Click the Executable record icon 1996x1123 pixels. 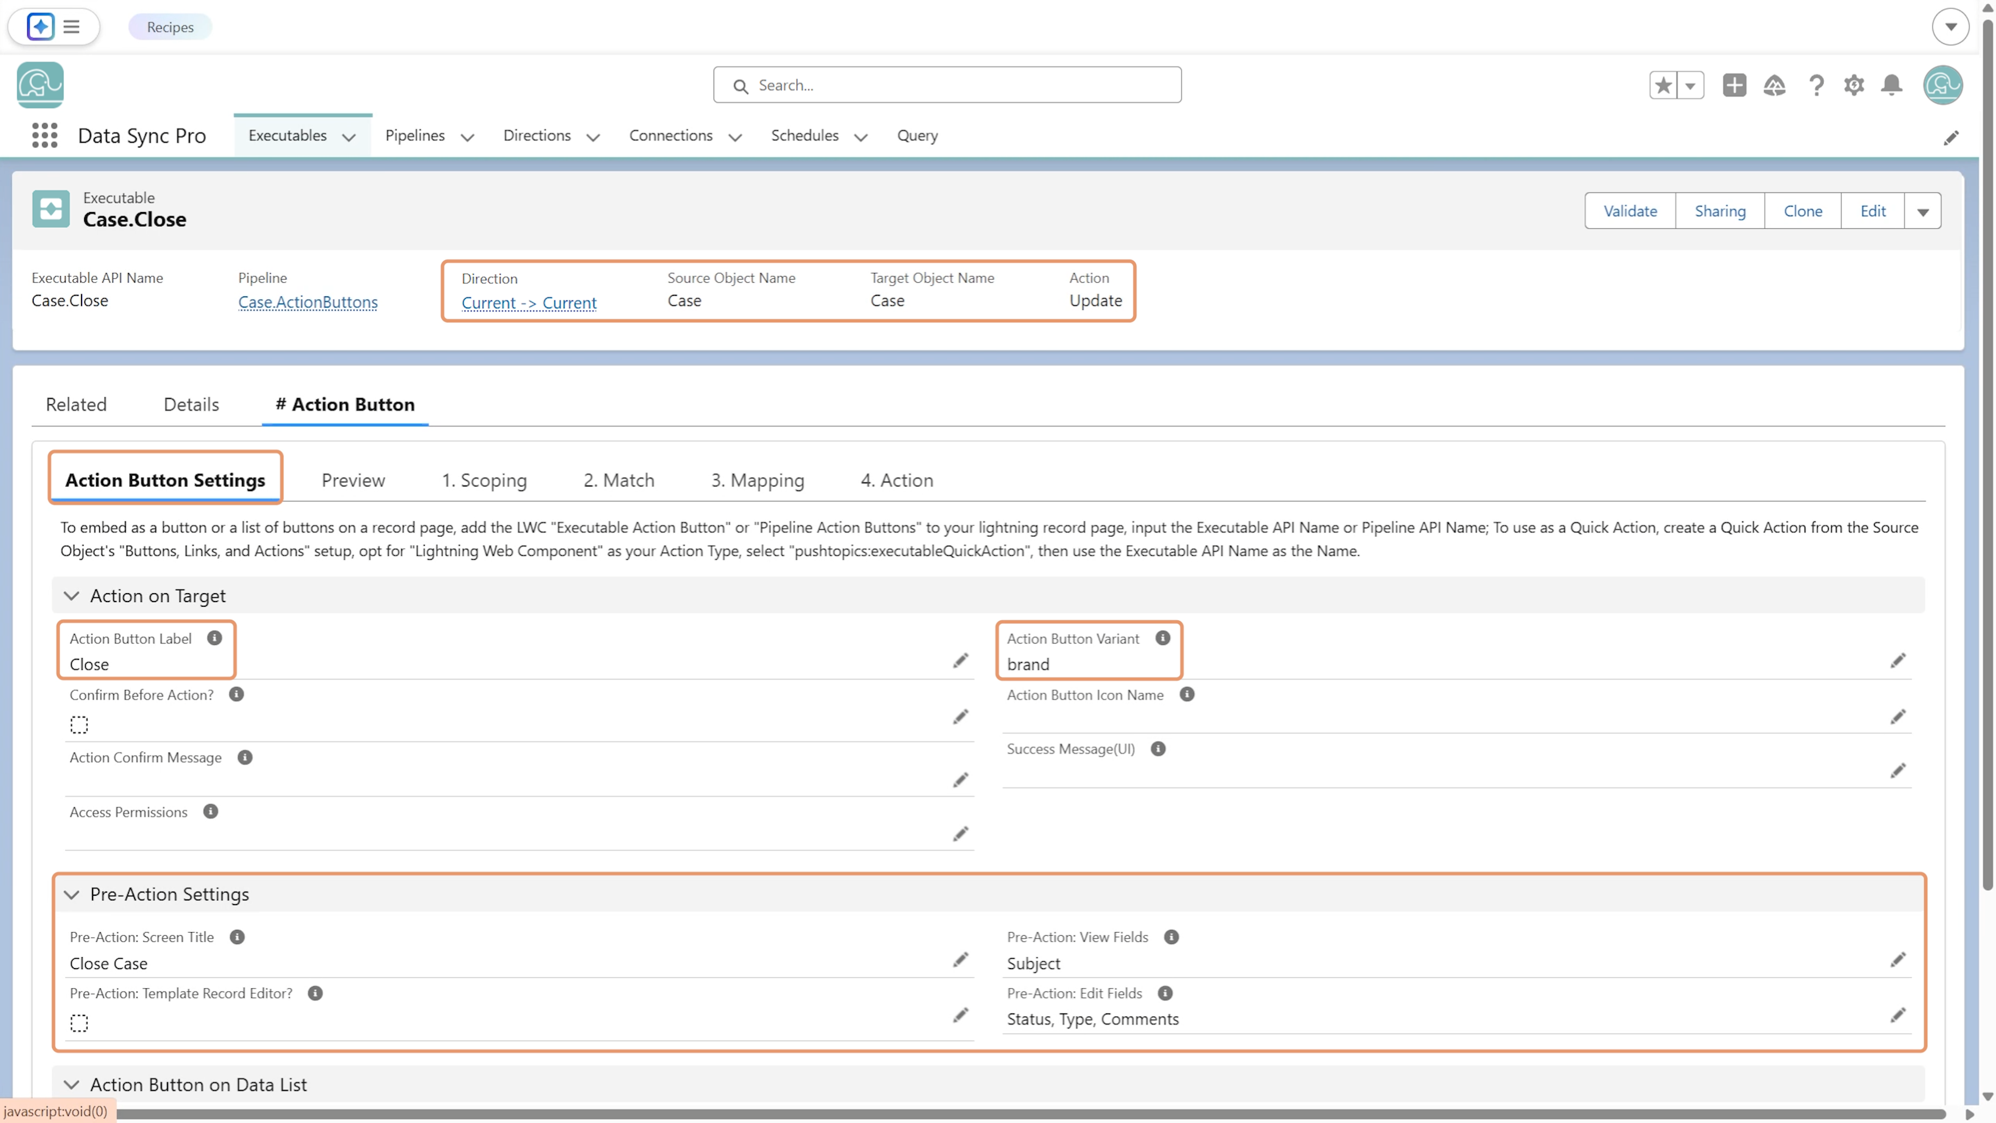pyautogui.click(x=51, y=209)
